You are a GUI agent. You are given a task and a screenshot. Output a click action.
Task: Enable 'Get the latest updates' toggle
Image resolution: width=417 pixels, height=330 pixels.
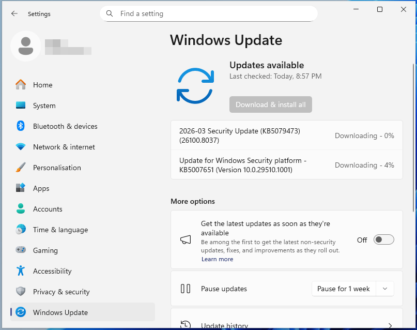point(383,239)
